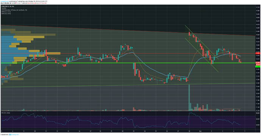The height and width of the screenshot is (136, 261).
Task: Select the rising green trendline at the bottom
Action: coord(128,85)
